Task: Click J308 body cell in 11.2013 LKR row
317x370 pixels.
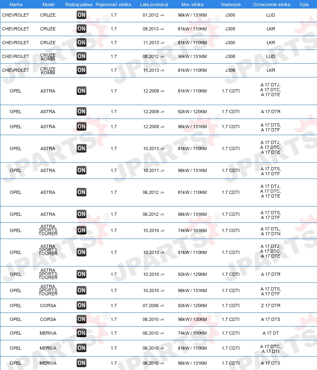Action: pyautogui.click(x=230, y=70)
